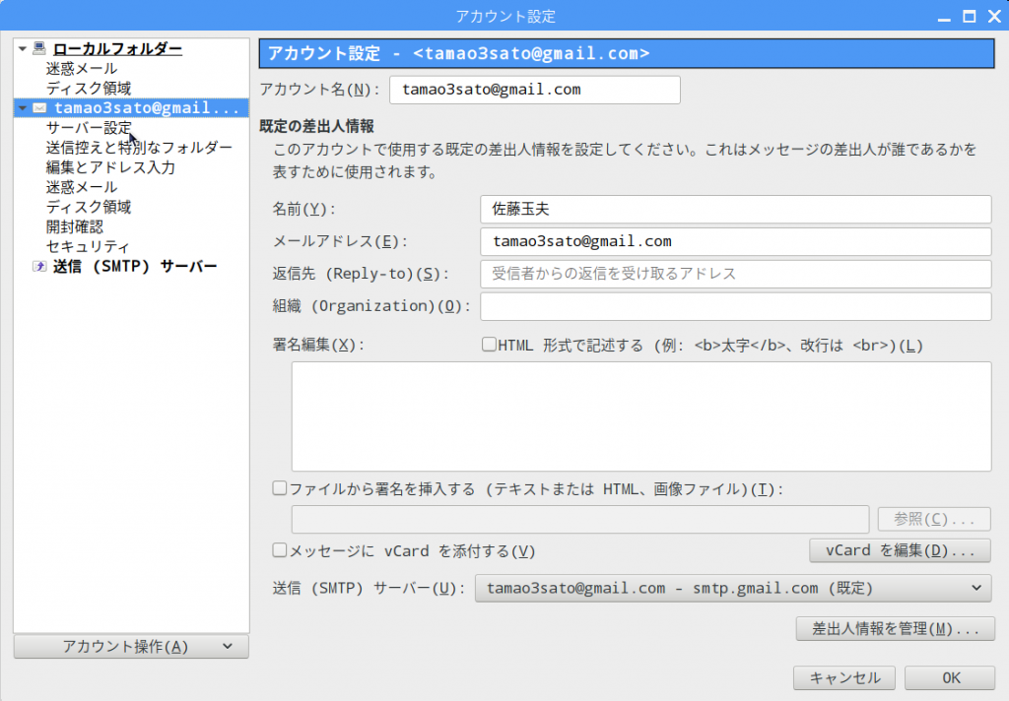The image size is (1009, 701).
Task: Open ディスク領域 under ローカルフォルダー
Action: 89,88
